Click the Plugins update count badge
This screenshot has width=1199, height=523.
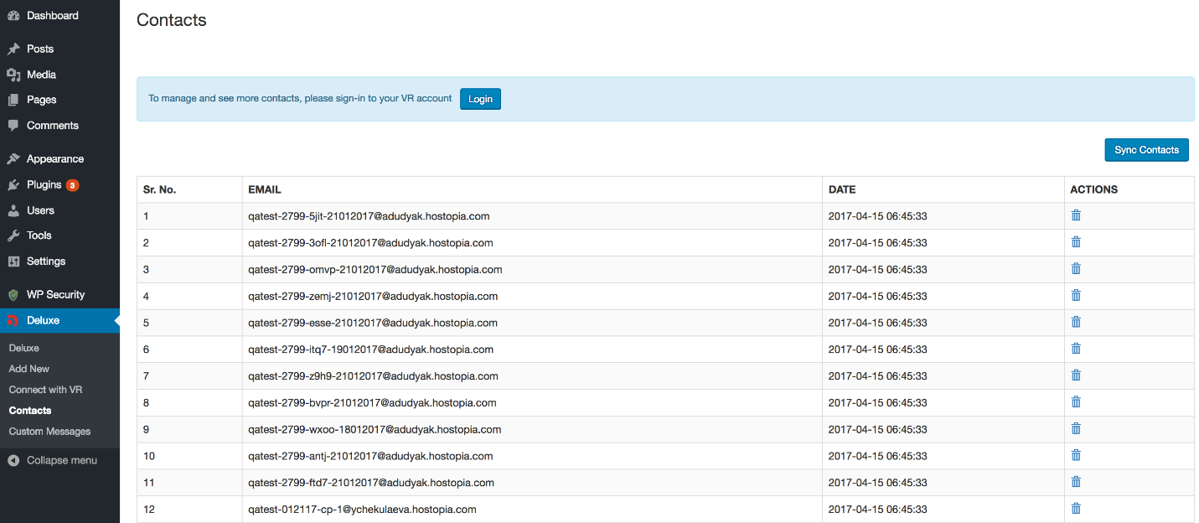[x=73, y=185]
